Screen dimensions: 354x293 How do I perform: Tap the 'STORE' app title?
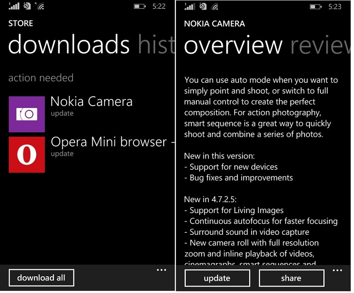(x=21, y=23)
